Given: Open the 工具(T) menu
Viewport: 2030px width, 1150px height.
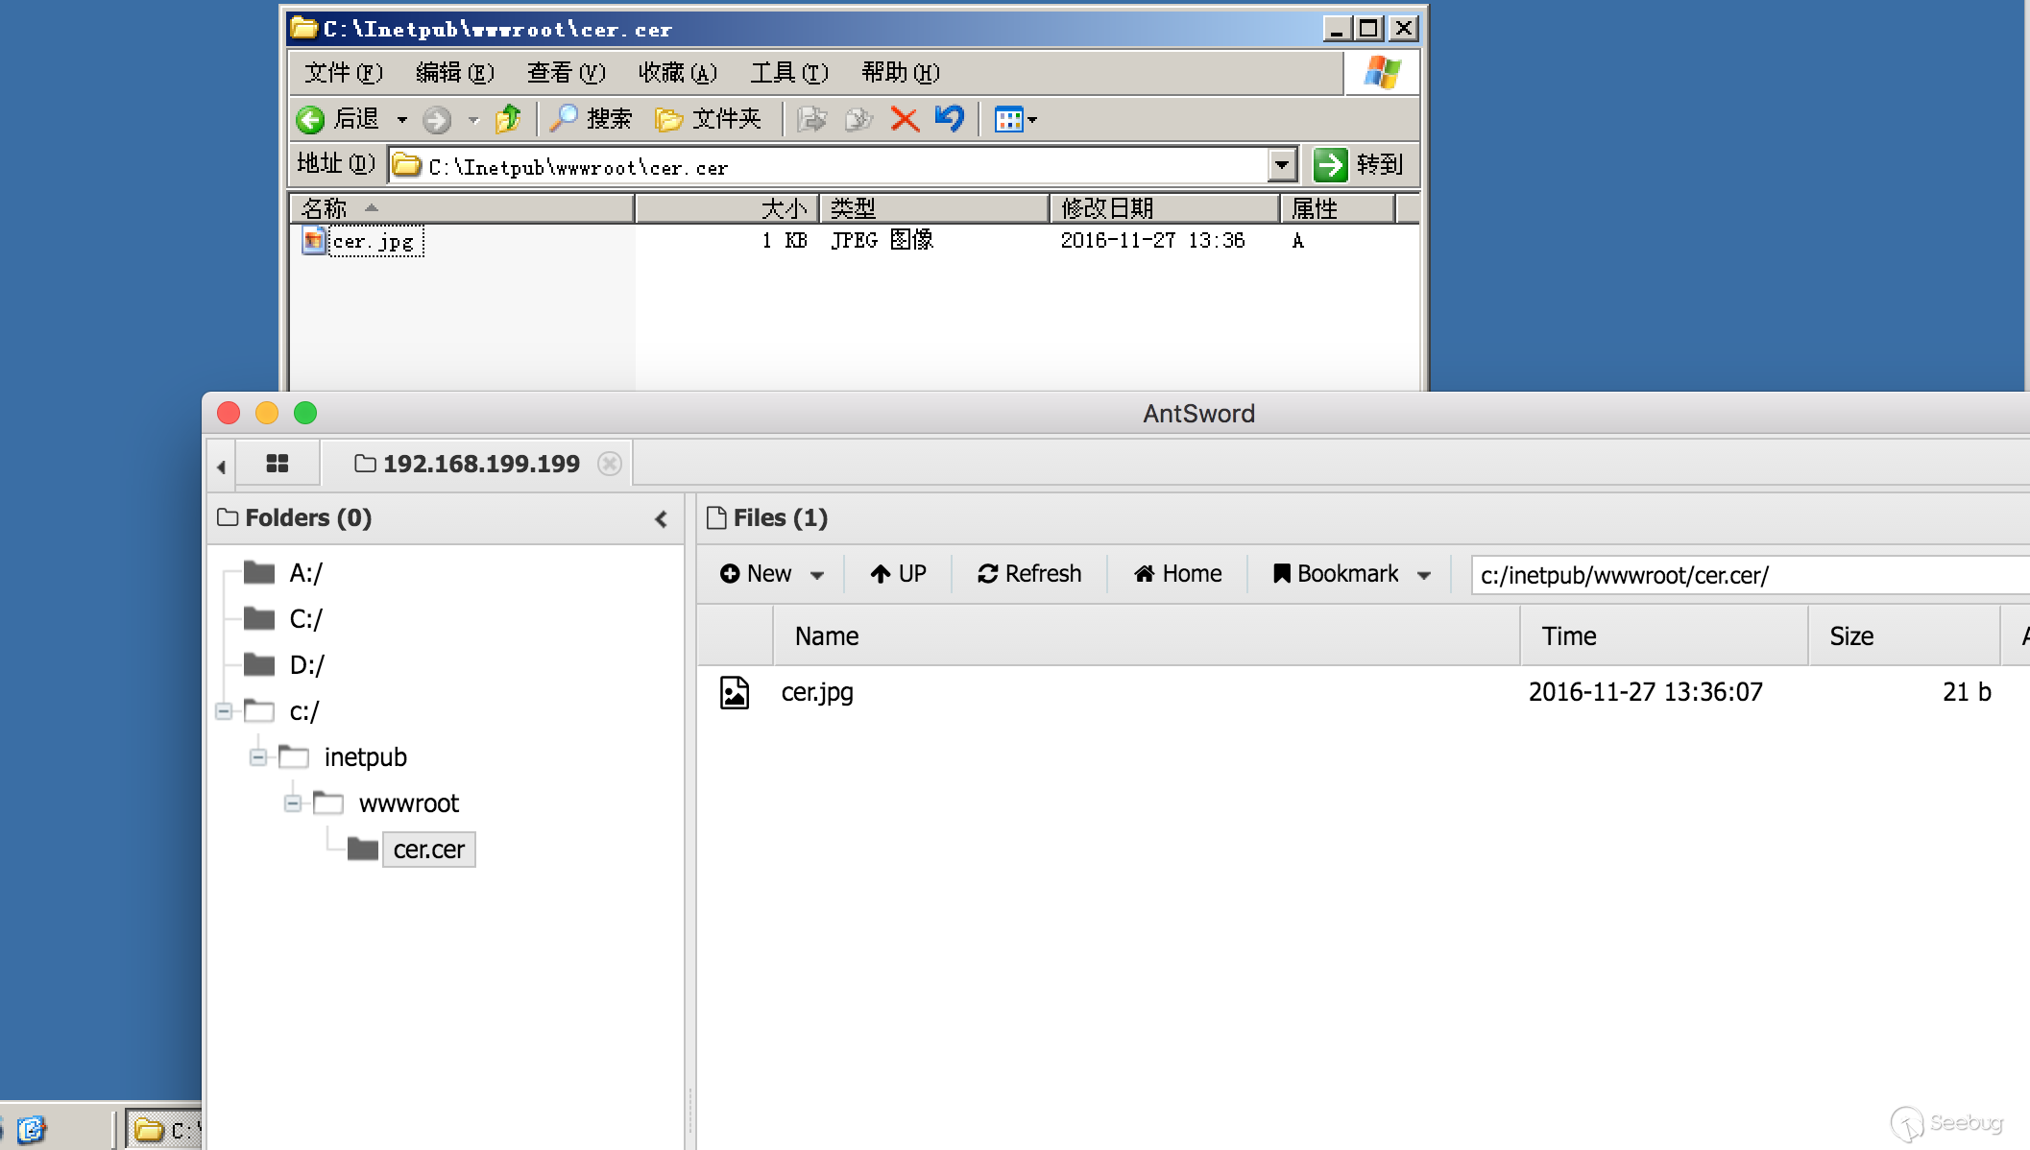Looking at the screenshot, I should tap(788, 73).
